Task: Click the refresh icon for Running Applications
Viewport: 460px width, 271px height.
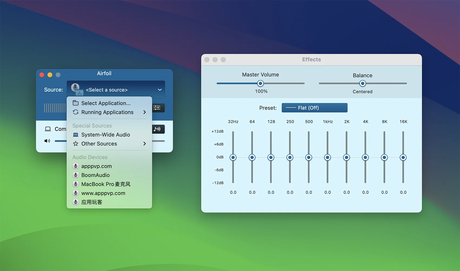Action: 76,112
